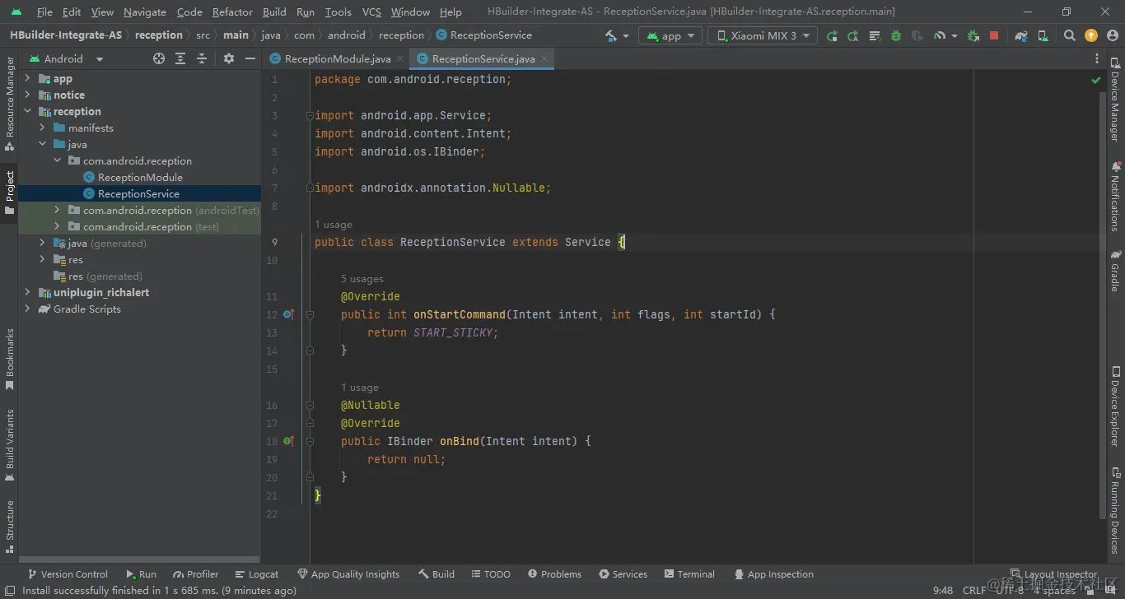Open the Terminal tool window
The image size is (1125, 599).
(689, 574)
